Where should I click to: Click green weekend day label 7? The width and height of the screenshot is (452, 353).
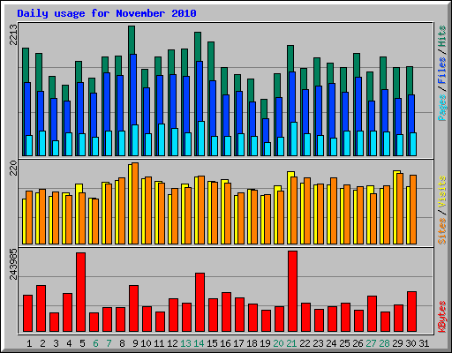[x=109, y=343]
